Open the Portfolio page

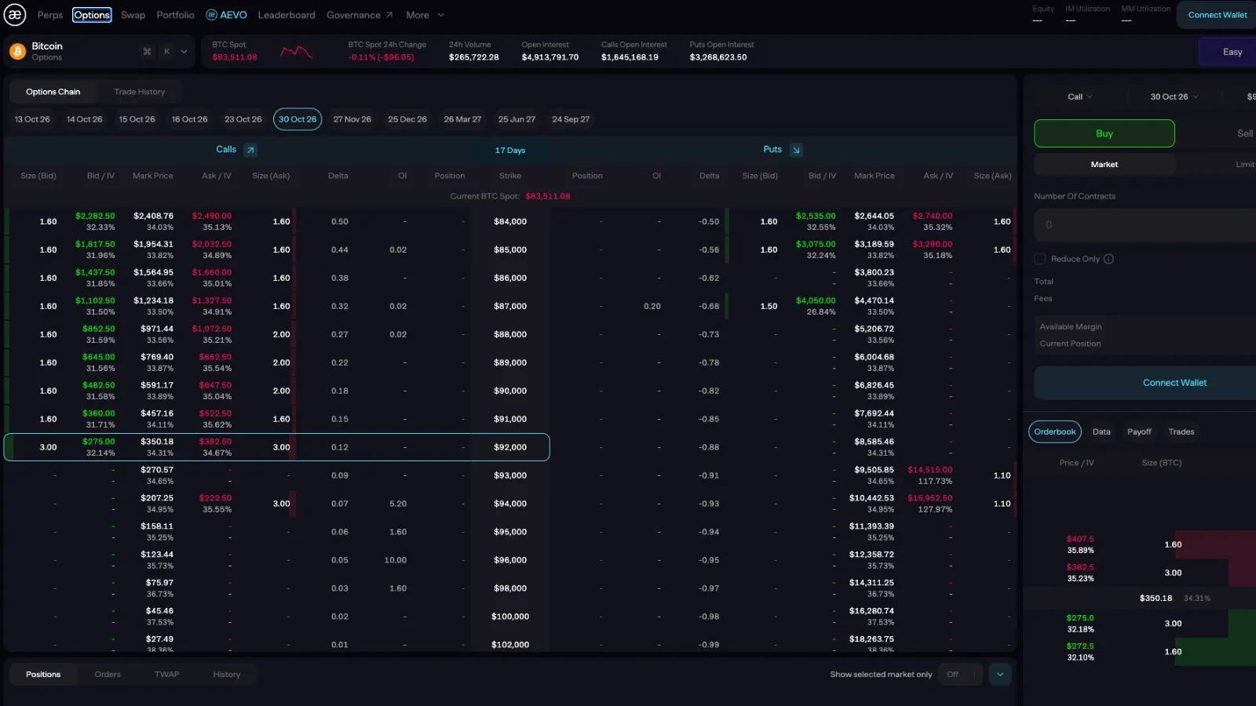175,15
